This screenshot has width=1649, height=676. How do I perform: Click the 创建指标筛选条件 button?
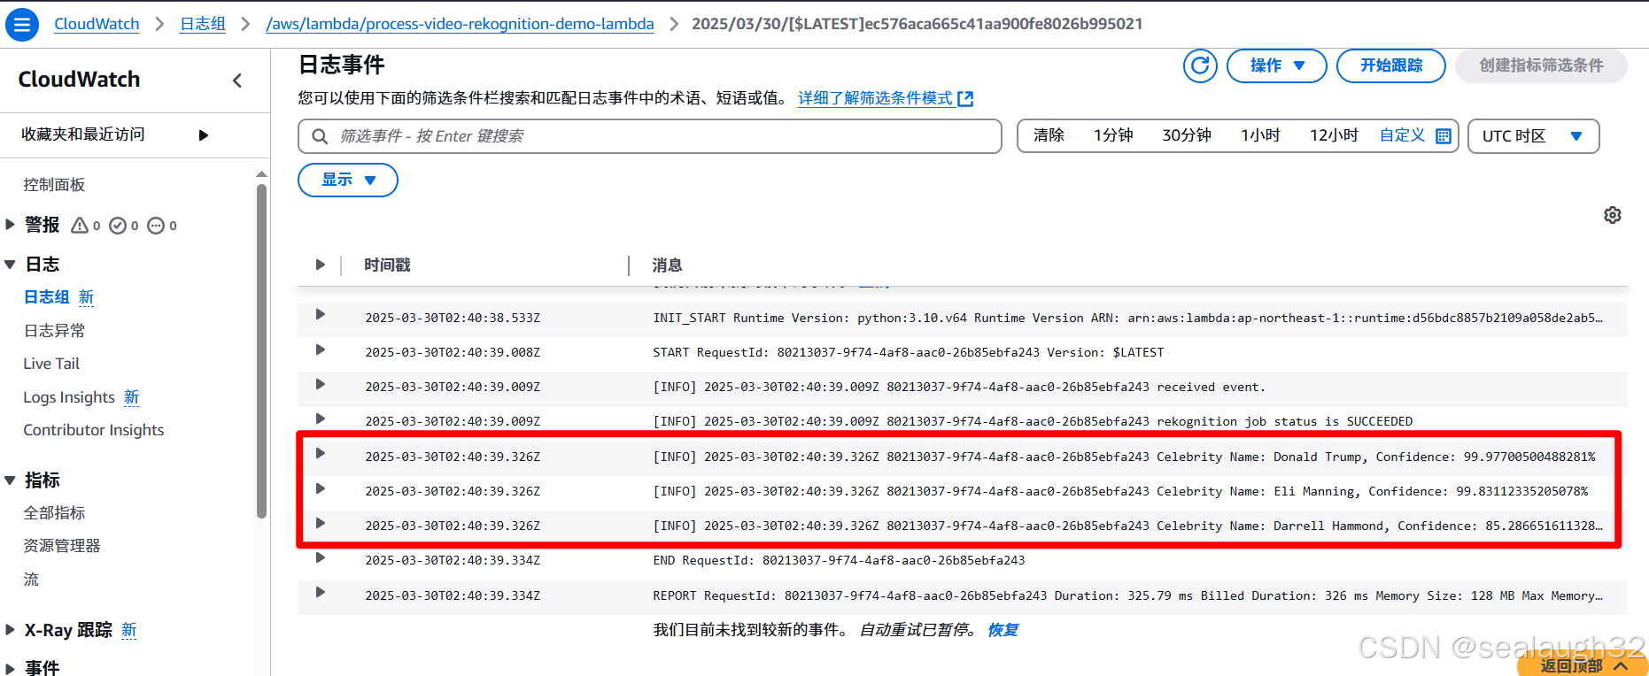click(1540, 65)
